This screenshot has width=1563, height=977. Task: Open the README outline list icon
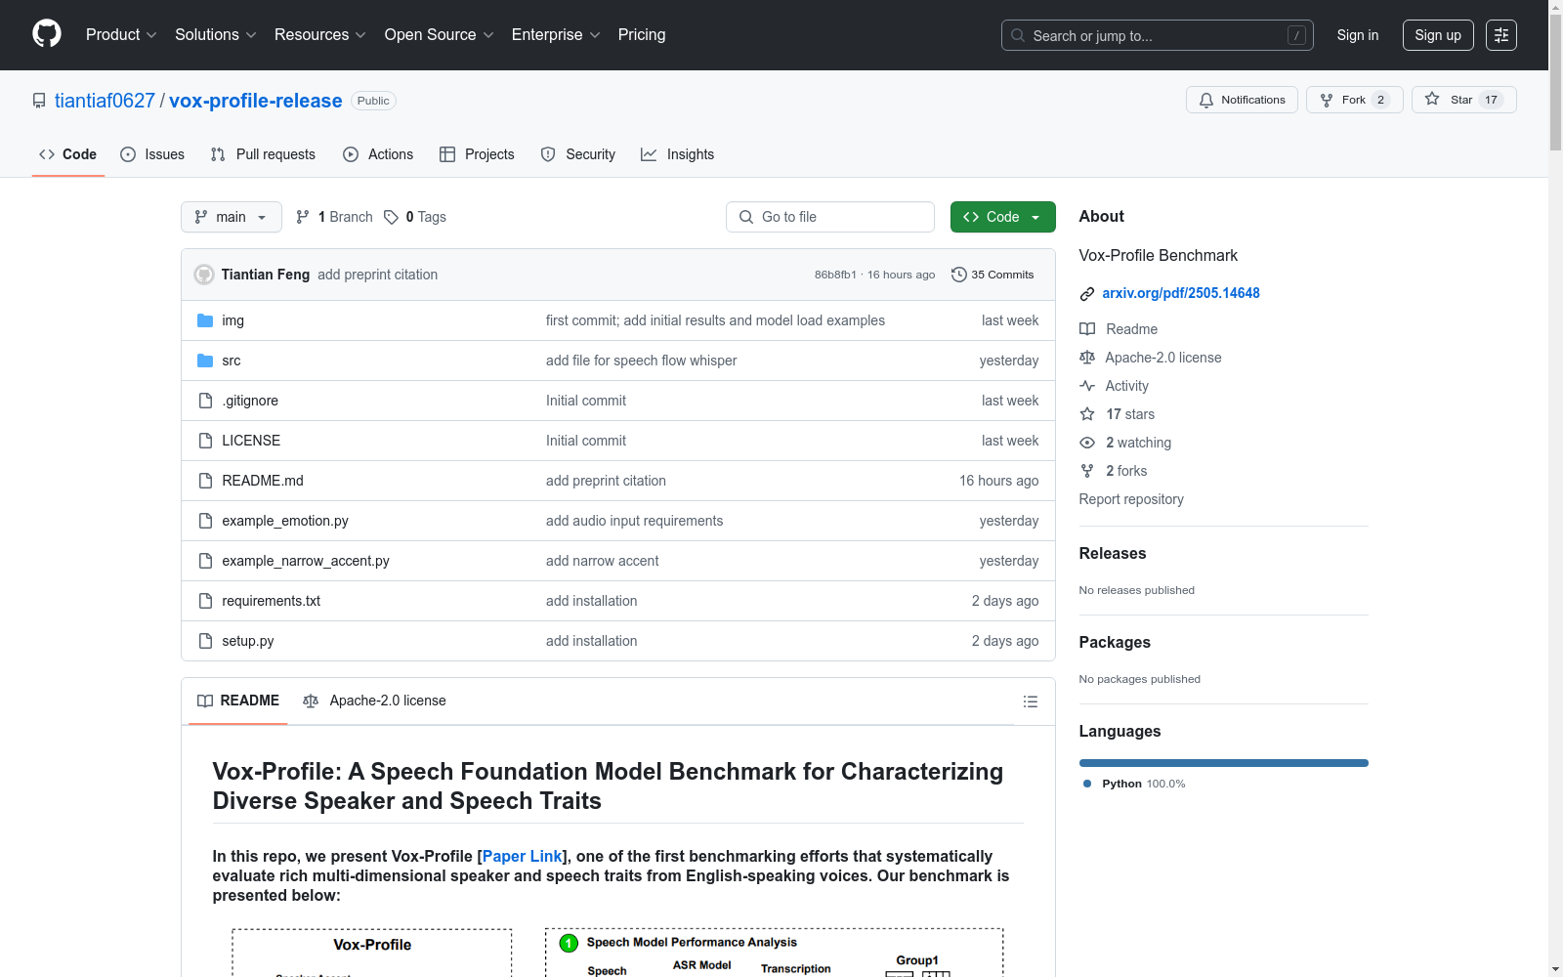click(1030, 701)
